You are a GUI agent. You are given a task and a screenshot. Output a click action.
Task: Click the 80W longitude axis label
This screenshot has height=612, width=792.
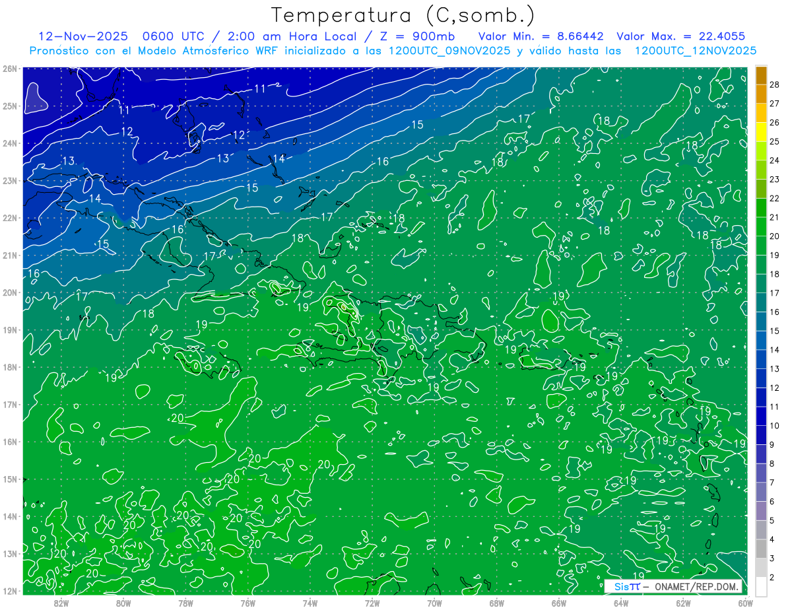(x=123, y=603)
